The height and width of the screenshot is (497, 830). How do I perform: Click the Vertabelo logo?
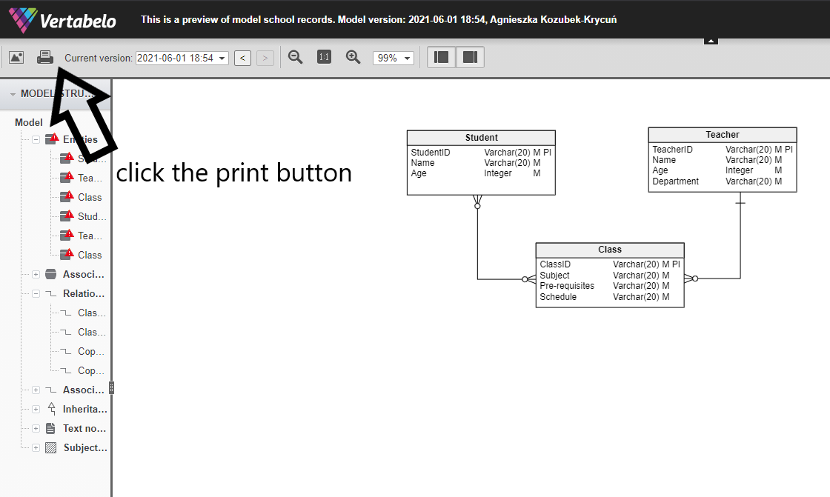pyautogui.click(x=62, y=20)
